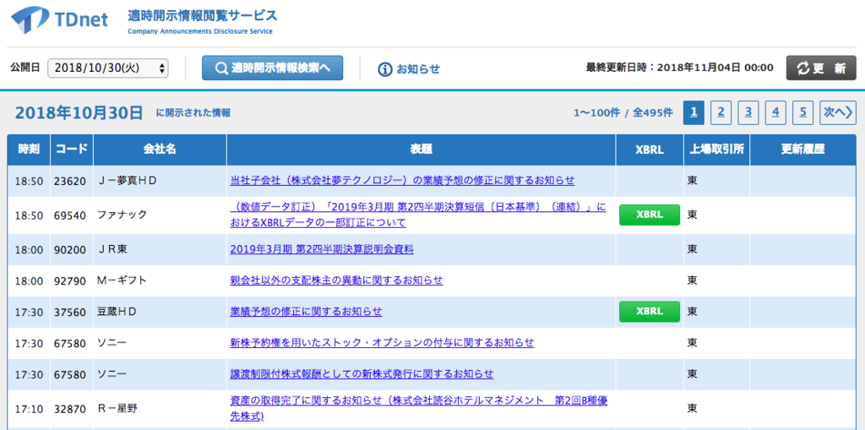Screen dimensions: 865x430
Task: Click the info icon beside お知らせ
Action: coord(384,69)
